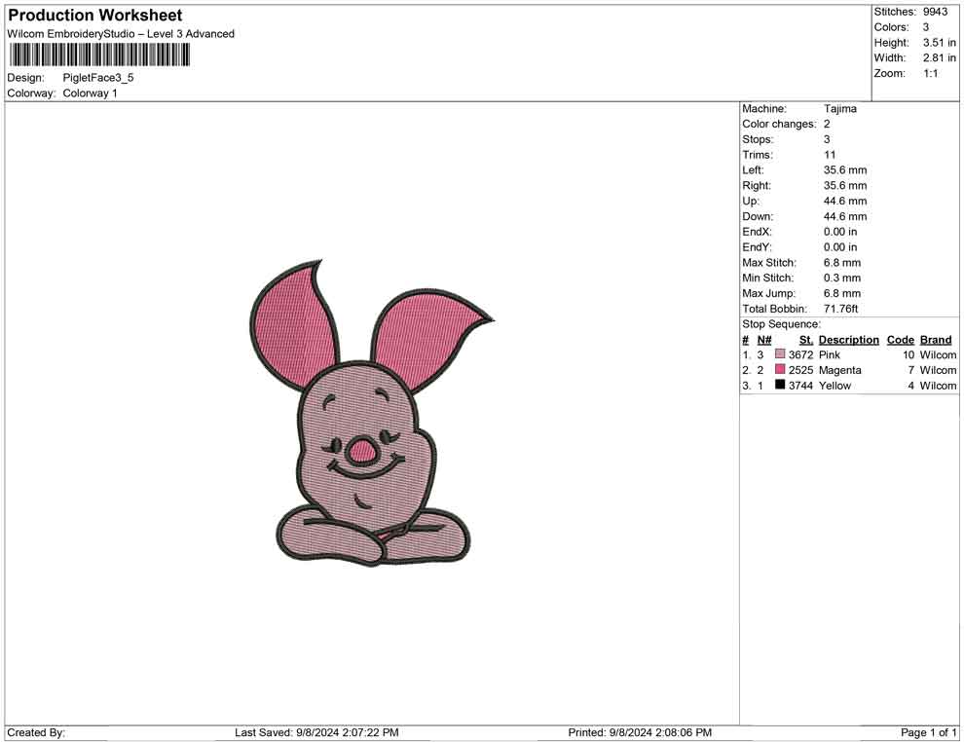Image resolution: width=964 pixels, height=742 pixels.
Task: Click the Wilcom EmbroideryStudio subtitle
Action: pos(121,34)
